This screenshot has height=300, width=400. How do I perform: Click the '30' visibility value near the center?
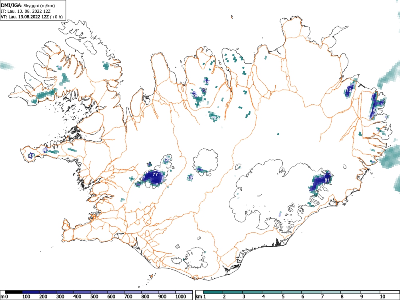point(190,178)
